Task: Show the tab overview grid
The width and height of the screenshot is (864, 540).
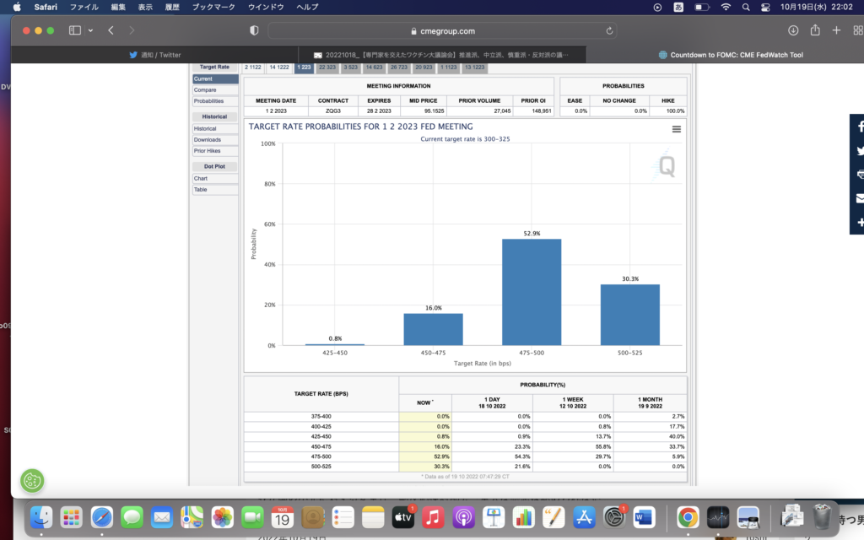Action: coord(856,30)
